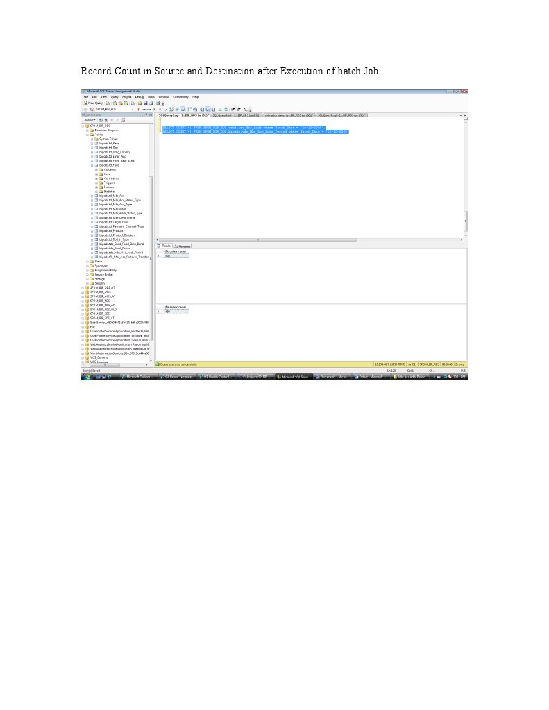Select the SPDM_BIP_DBS_AT database
Screen dimensions: 549x710
[x=102, y=288]
